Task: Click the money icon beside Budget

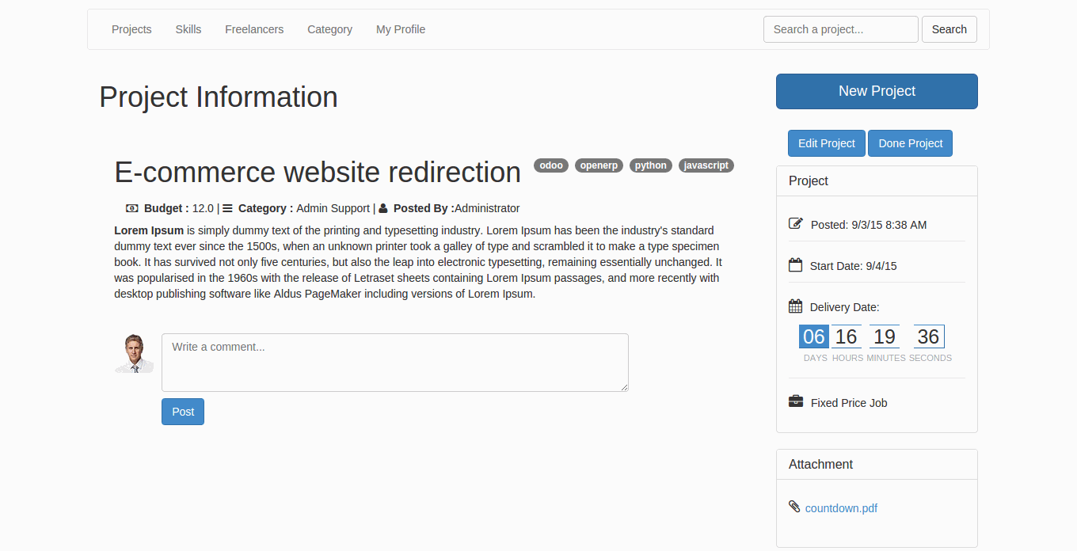Action: 132,208
